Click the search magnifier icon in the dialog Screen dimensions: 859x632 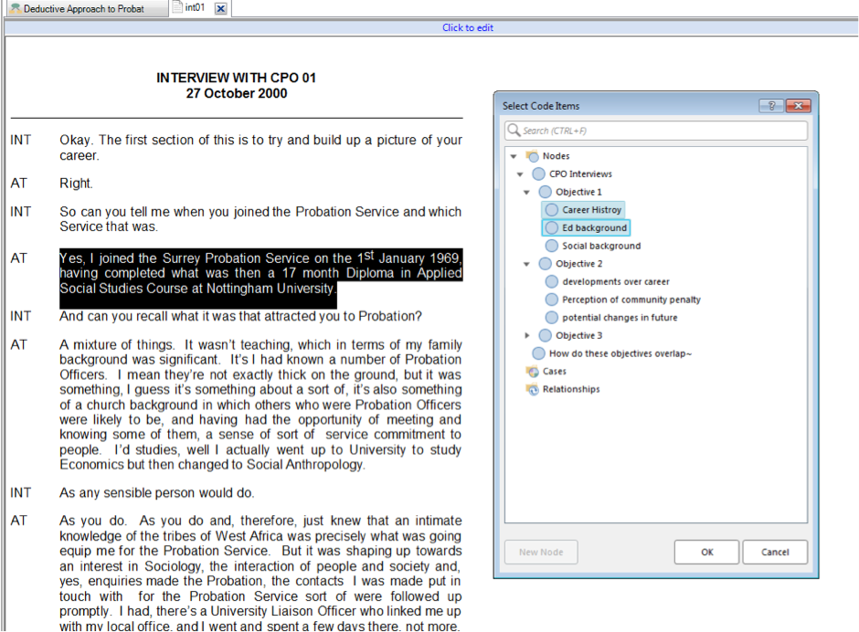point(514,131)
